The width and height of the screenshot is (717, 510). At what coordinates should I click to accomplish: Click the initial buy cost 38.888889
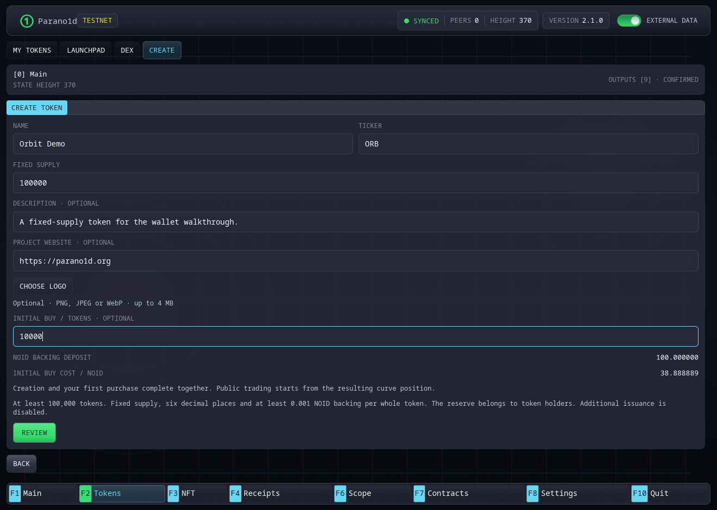(680, 373)
